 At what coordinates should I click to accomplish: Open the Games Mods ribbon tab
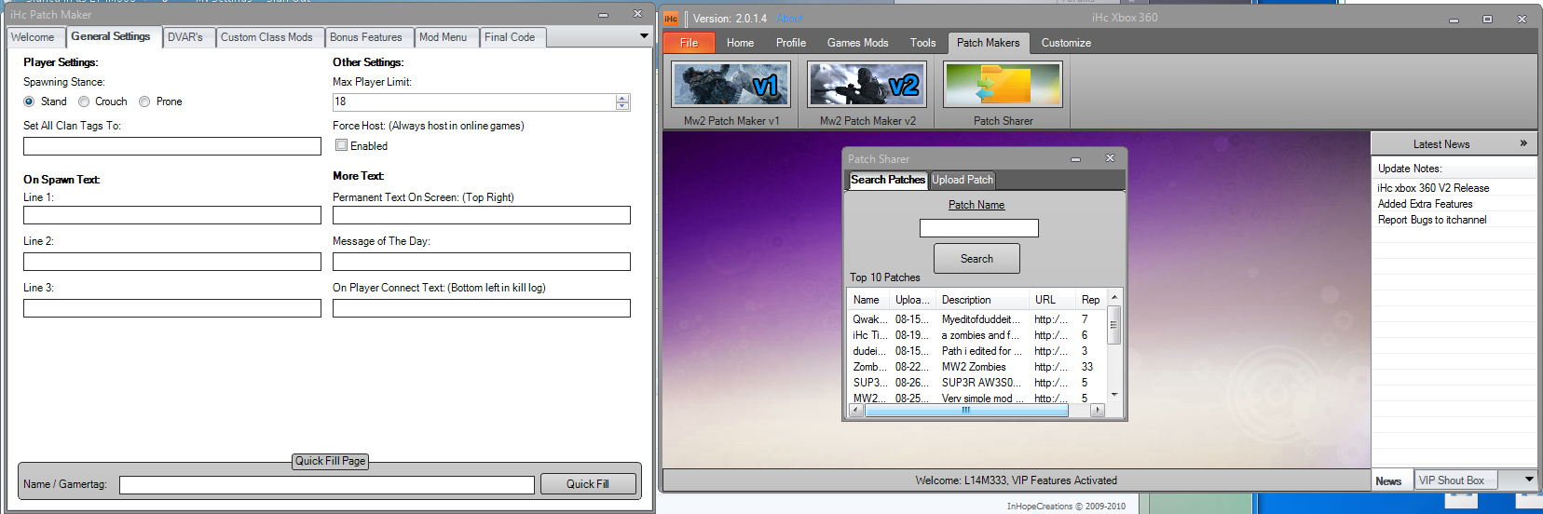(858, 43)
